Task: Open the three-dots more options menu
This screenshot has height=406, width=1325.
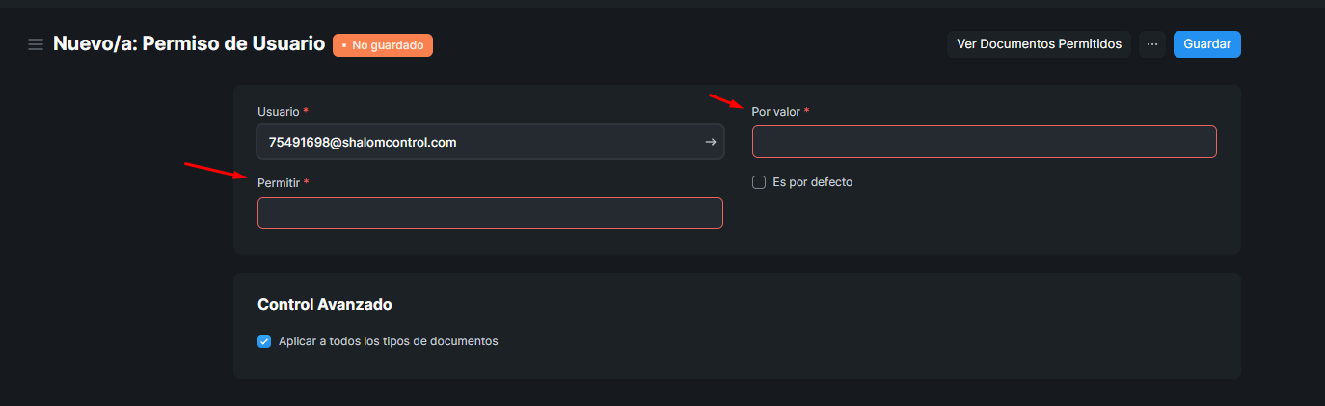Action: tap(1152, 44)
